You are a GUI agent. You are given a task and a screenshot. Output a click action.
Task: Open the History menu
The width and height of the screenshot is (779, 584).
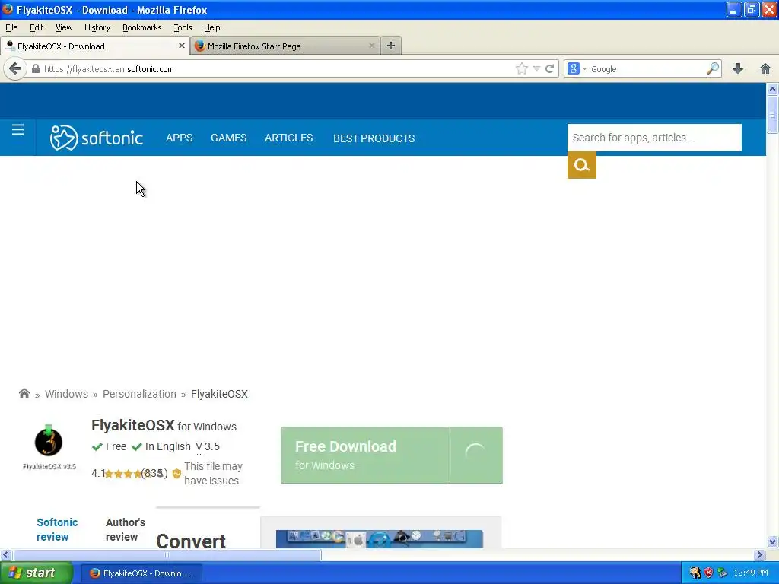pyautogui.click(x=97, y=27)
